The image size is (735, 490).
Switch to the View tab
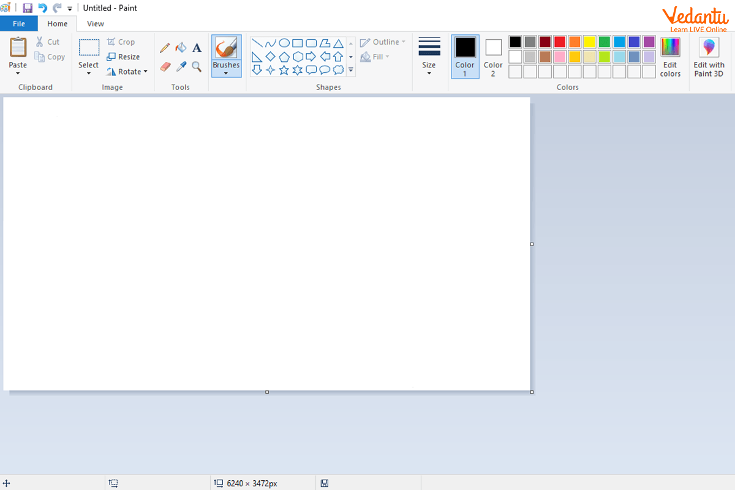96,24
